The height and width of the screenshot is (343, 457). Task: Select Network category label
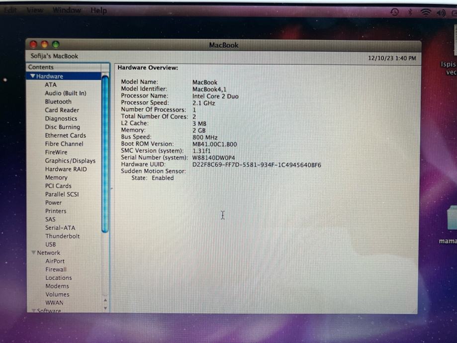[48, 253]
